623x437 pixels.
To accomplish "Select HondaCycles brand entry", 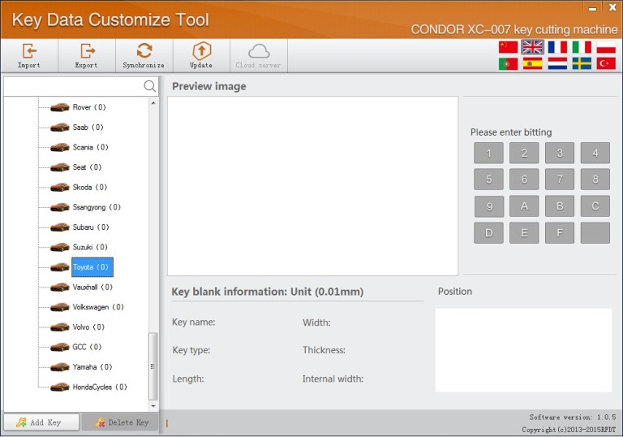I will (x=99, y=387).
